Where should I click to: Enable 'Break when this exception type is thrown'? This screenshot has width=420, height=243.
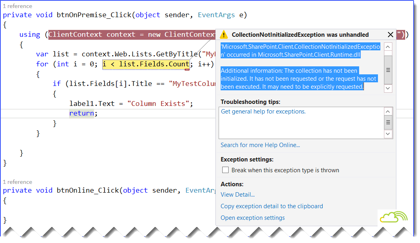[225, 170]
